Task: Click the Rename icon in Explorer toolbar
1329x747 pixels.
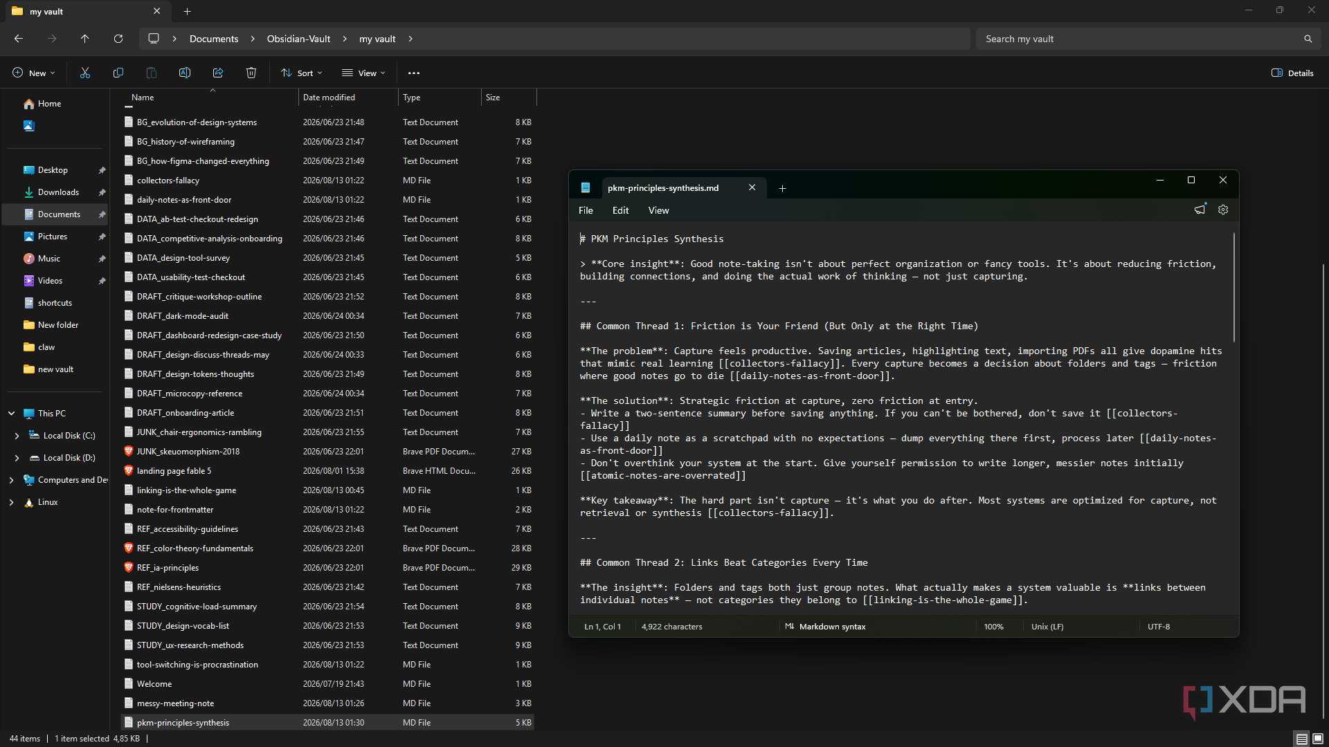Action: click(x=185, y=73)
